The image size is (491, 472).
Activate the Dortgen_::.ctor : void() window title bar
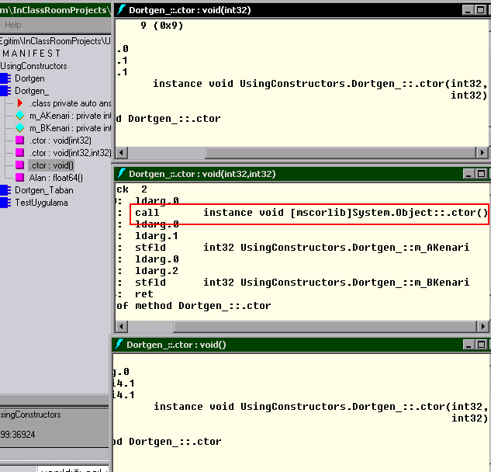click(x=271, y=344)
